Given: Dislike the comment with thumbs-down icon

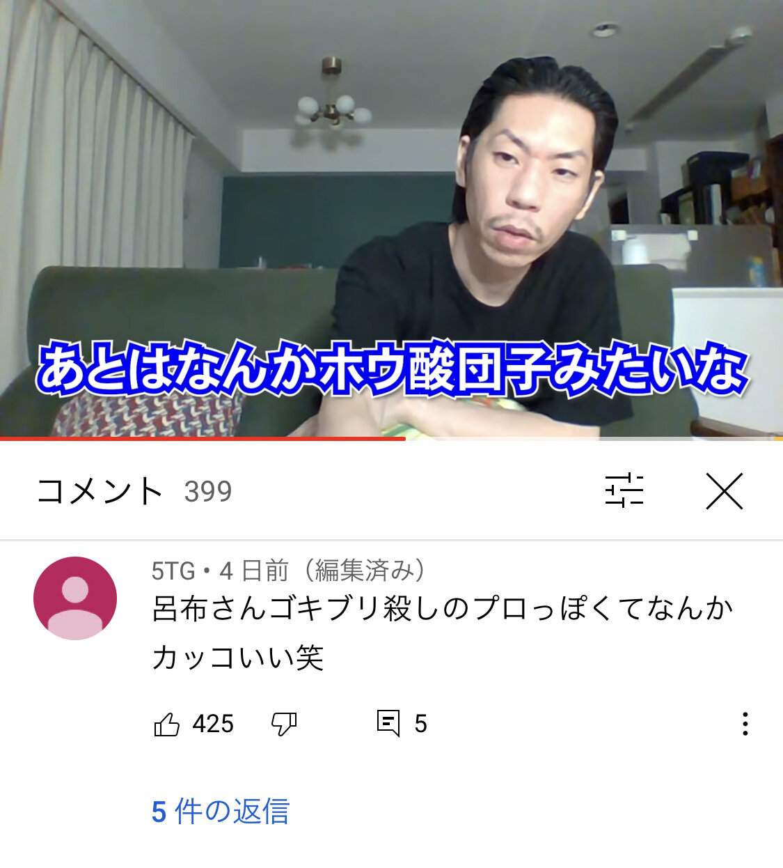Looking at the screenshot, I should click(x=284, y=724).
